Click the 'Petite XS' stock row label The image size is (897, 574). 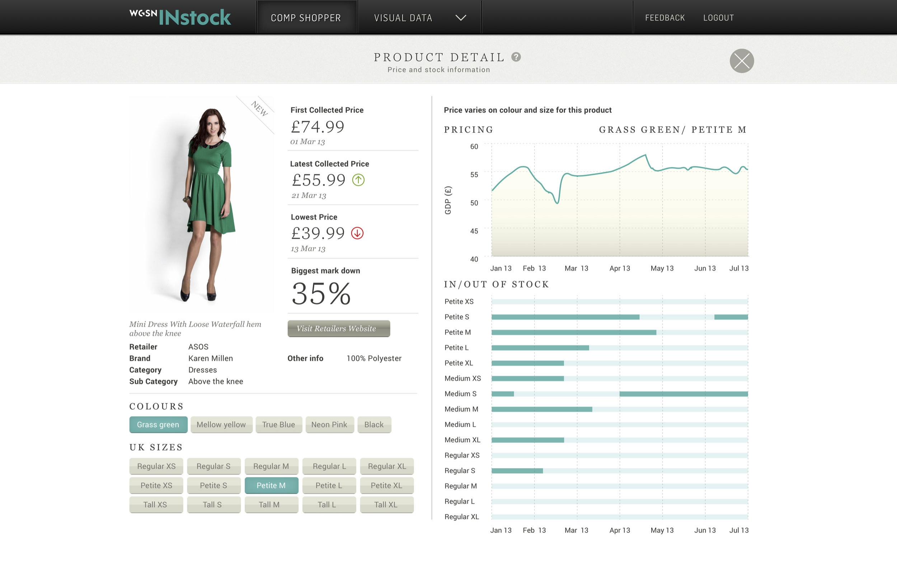click(x=459, y=302)
